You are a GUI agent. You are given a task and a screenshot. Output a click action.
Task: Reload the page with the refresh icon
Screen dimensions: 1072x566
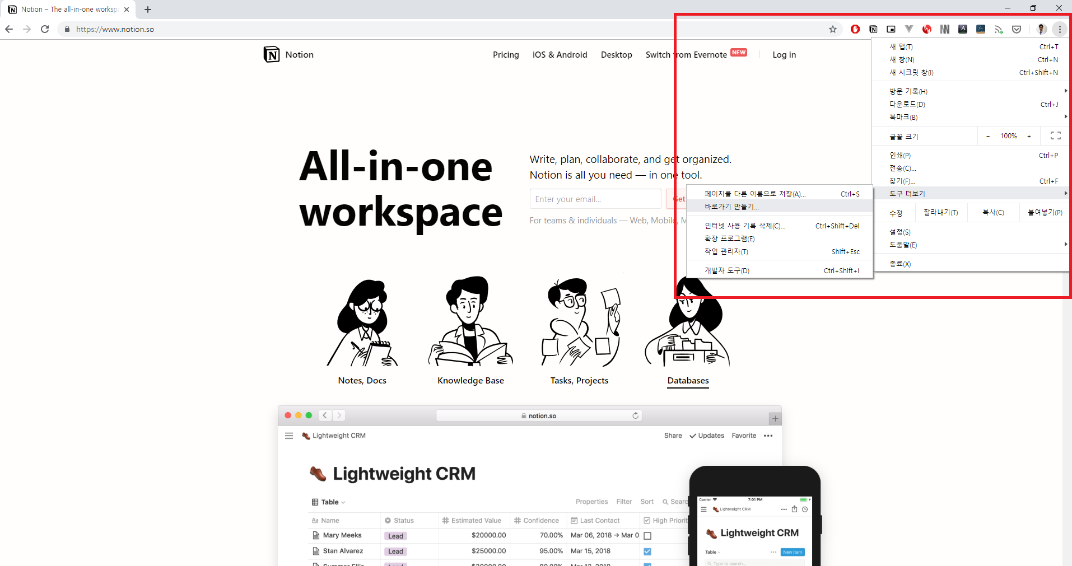(x=45, y=29)
